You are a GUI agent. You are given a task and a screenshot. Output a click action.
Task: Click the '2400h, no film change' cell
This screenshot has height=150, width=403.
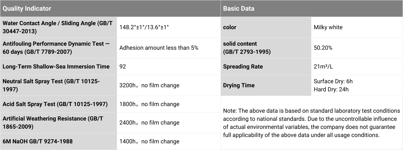[149, 123]
